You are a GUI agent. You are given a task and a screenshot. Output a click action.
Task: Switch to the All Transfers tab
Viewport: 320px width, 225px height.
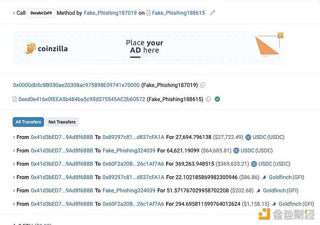point(28,122)
